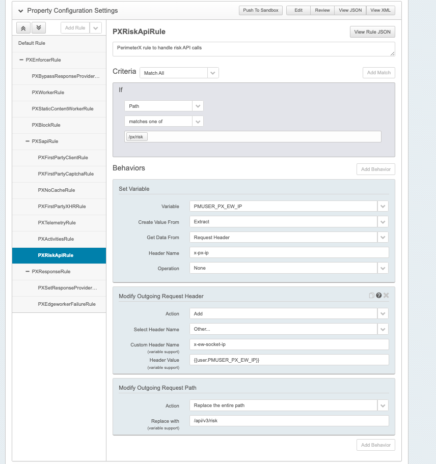
Task: Open the Variable PMUSER_PX_EW_IP dropdown
Action: pos(289,206)
